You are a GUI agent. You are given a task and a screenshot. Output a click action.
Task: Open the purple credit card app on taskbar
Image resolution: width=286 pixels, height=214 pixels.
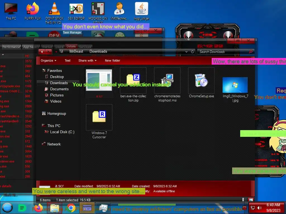[87, 208]
